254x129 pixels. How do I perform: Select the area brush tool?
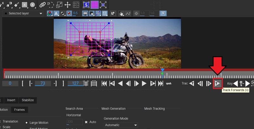(x=17, y=5)
